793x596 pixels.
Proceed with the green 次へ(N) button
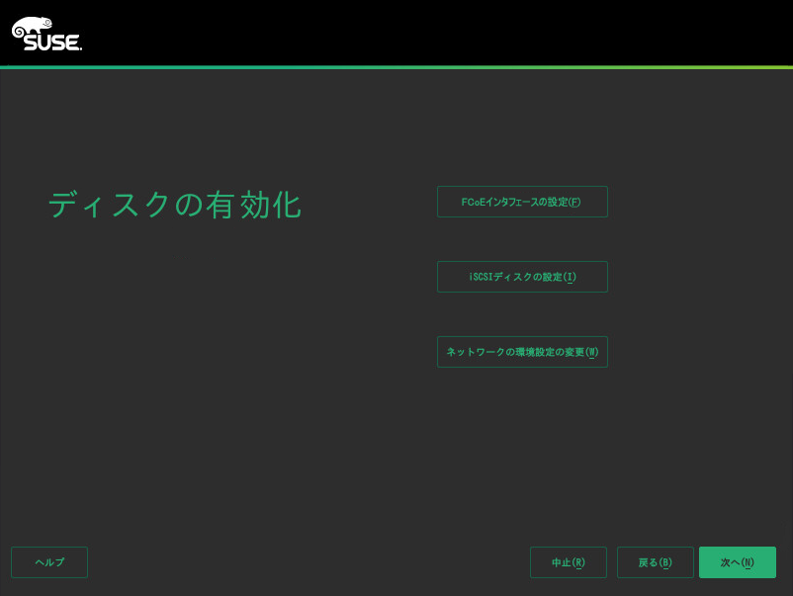coord(737,562)
